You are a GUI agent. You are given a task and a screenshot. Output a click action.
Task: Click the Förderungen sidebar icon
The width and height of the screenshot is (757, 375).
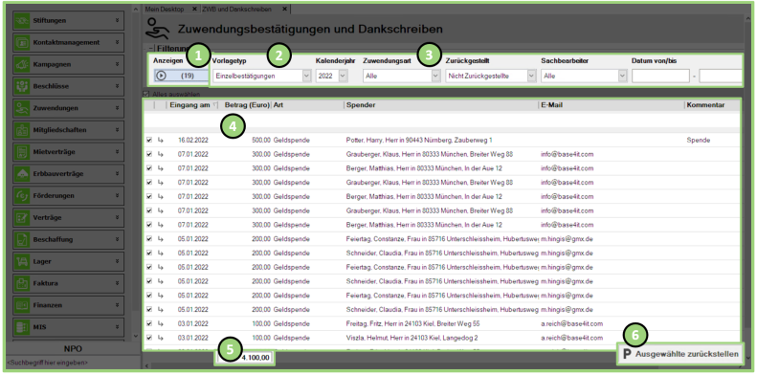22,196
